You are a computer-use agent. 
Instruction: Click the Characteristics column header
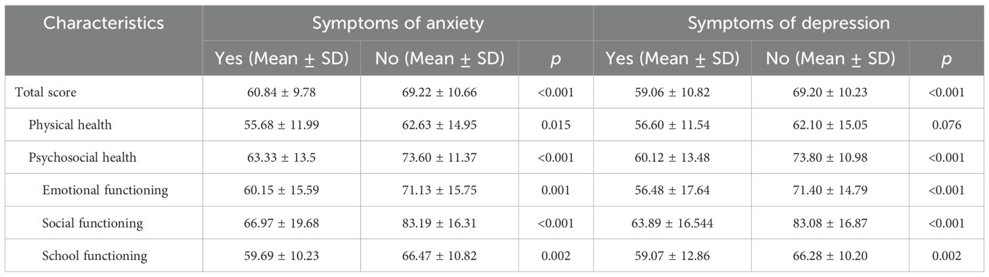(x=104, y=23)
